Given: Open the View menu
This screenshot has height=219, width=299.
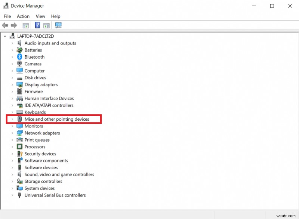Looking at the screenshot, I should click(x=40, y=16).
